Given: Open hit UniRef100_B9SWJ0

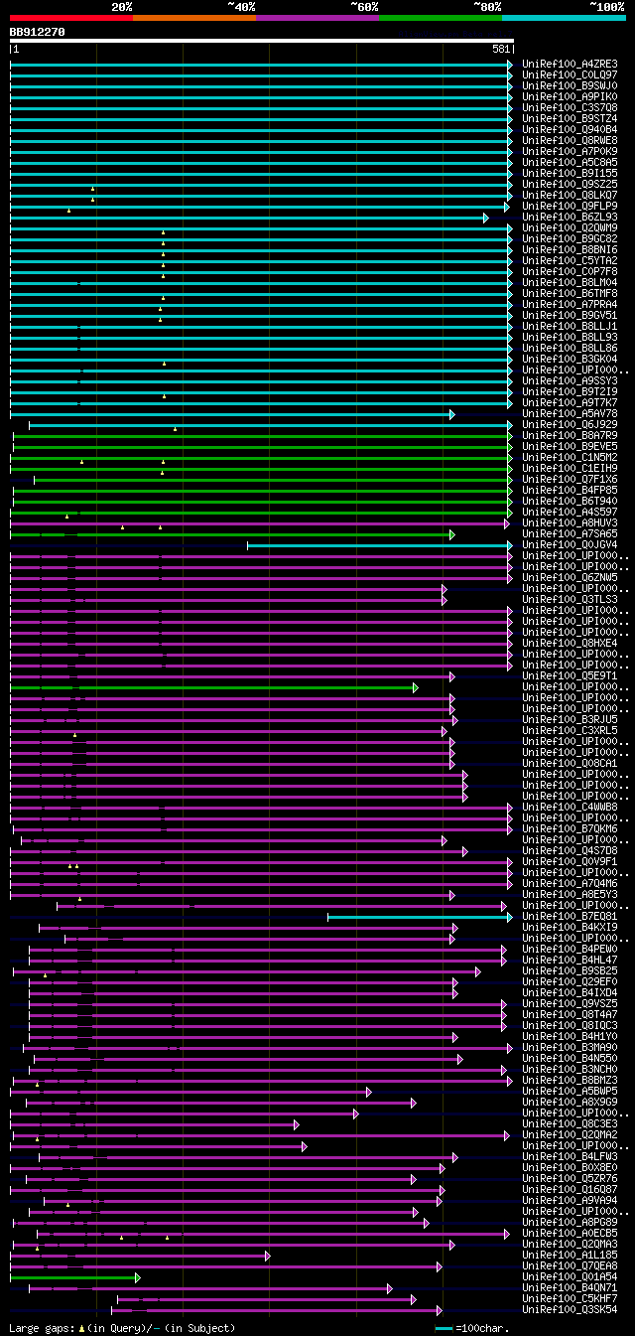Looking at the screenshot, I should (x=570, y=85).
